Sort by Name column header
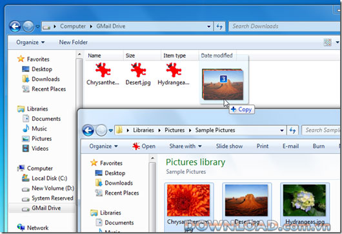Viewport: 342px width, 234px height. (x=105, y=56)
